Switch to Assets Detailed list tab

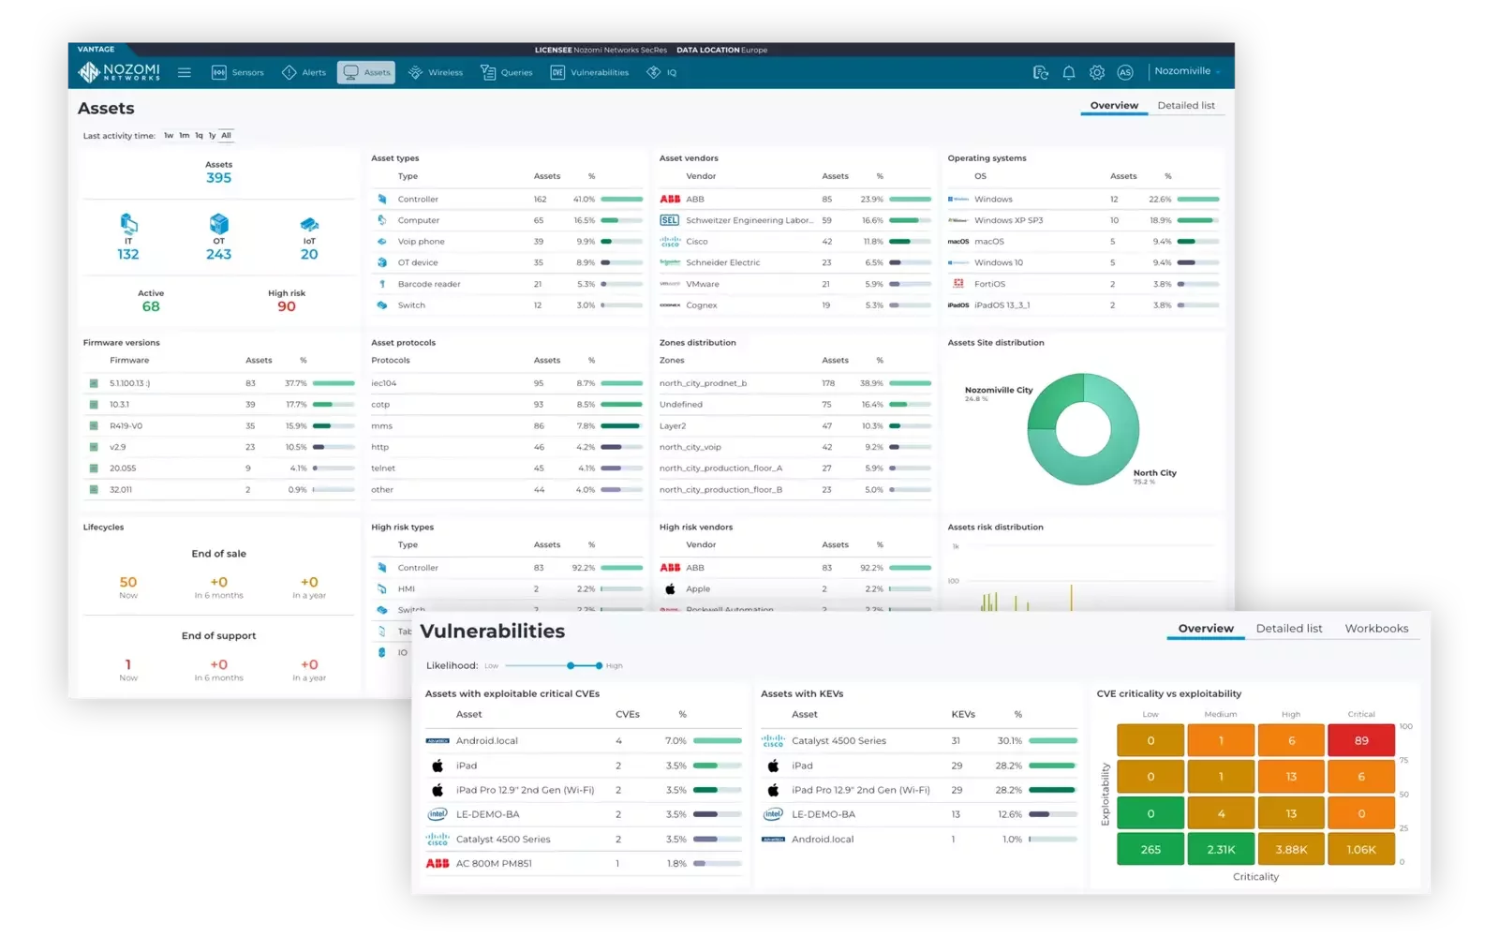[x=1185, y=106]
